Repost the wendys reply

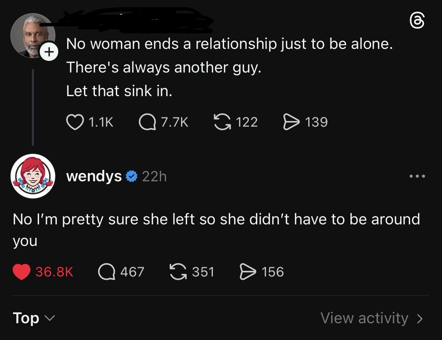(178, 272)
